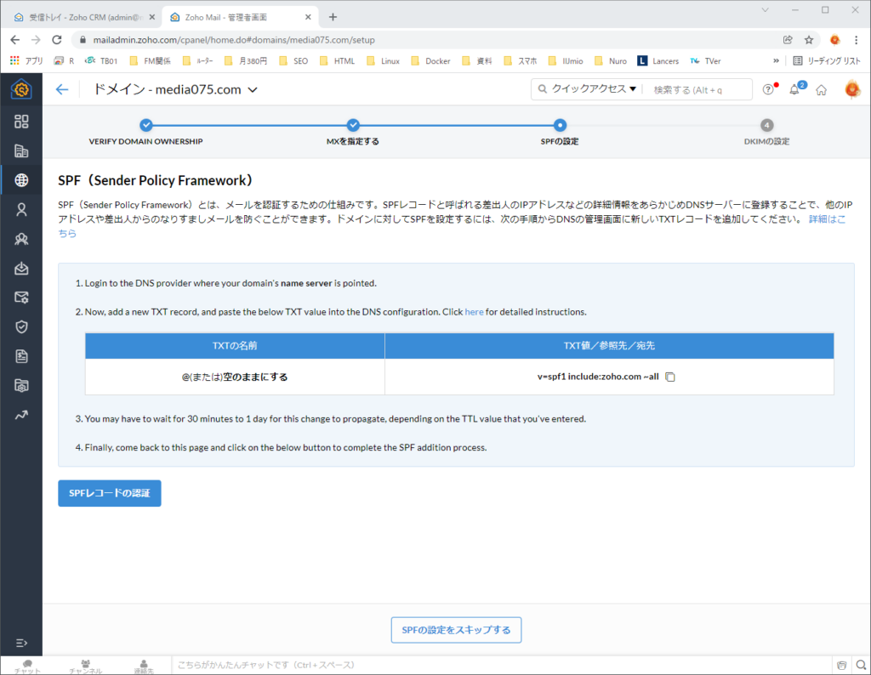Viewport: 871px width, 675px height.
Task: Switch to the Zoho CRM browser tab
Action: tap(84, 17)
